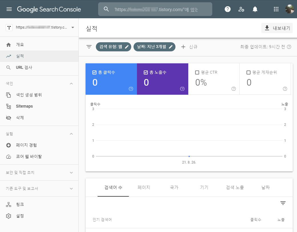
Task: Click the home icon beside 개요
Action: (9, 45)
